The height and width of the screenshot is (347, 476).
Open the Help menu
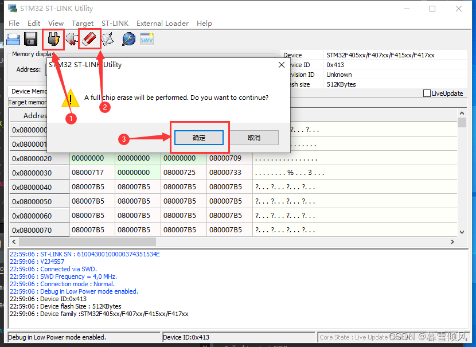click(x=204, y=24)
